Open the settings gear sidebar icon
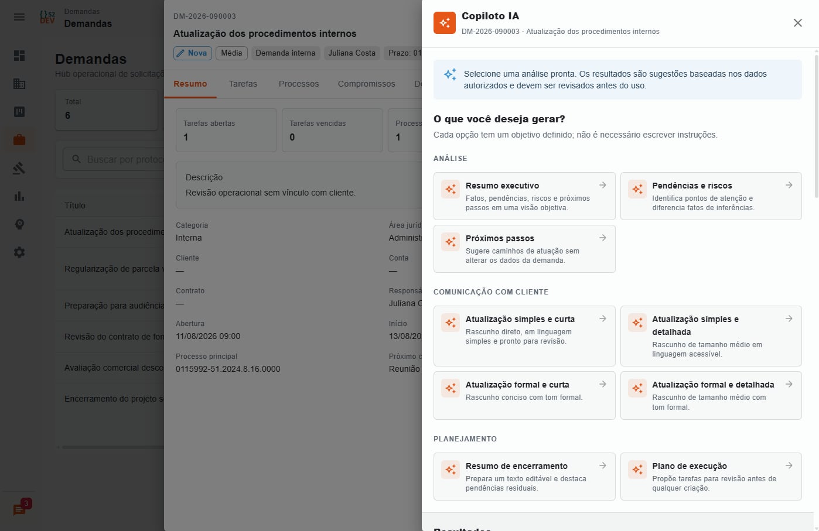This screenshot has width=819, height=531. coord(19,252)
